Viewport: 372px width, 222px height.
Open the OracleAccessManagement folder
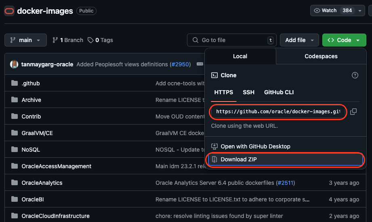coord(56,166)
